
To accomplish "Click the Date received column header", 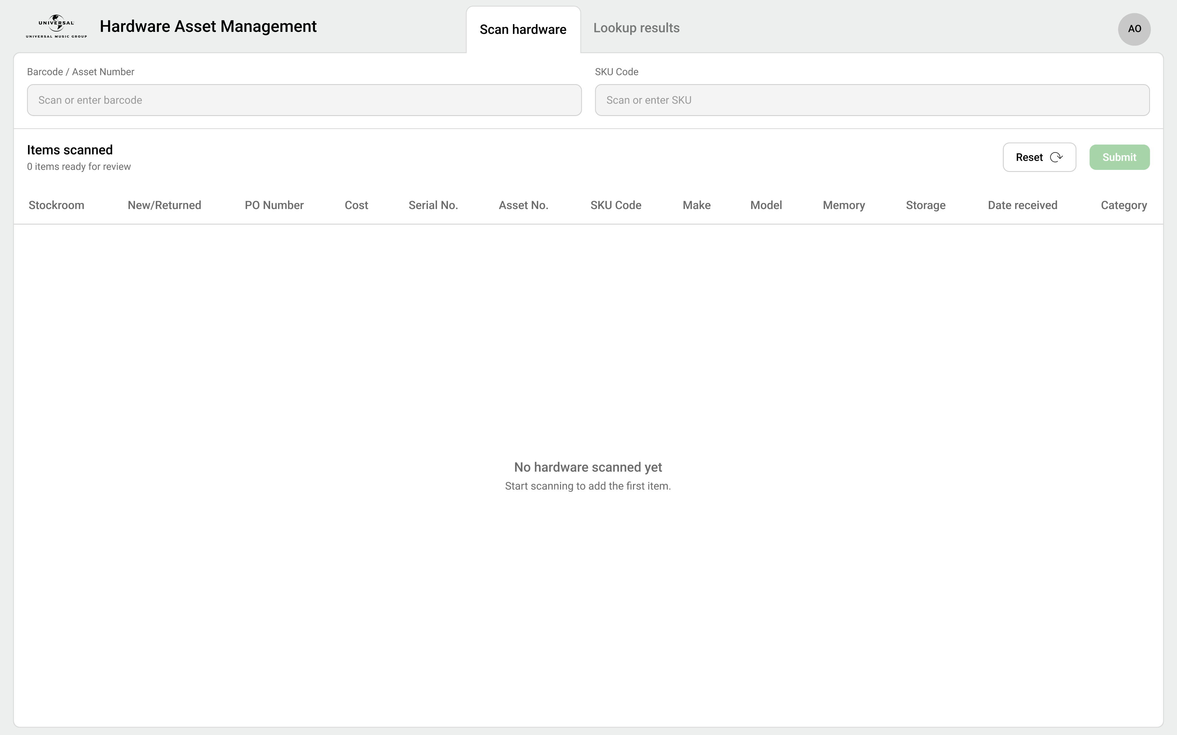I will pos(1022,205).
